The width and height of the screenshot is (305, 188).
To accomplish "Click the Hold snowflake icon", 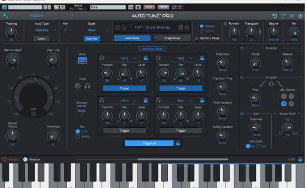I will pyautogui.click(x=33, y=113).
